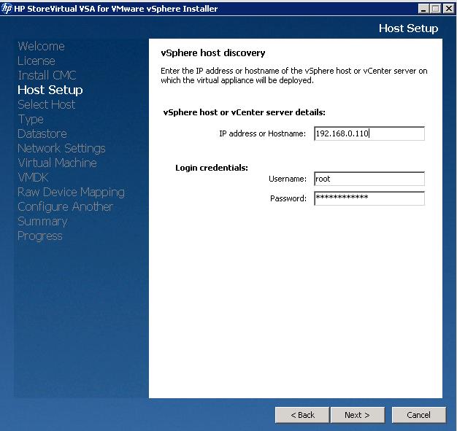The width and height of the screenshot is (457, 431).
Task: Focus the Username field
Action: (369, 179)
